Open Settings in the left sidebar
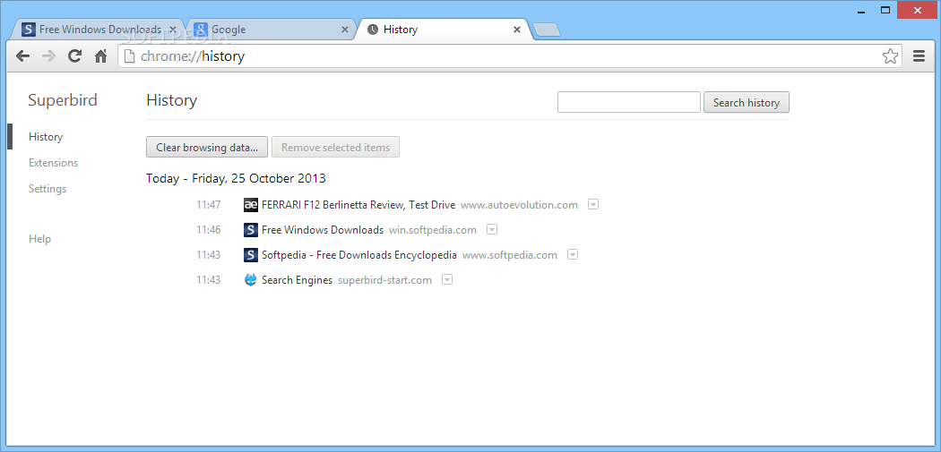 click(x=47, y=189)
